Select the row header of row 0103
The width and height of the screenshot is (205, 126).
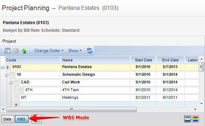coord(8,67)
